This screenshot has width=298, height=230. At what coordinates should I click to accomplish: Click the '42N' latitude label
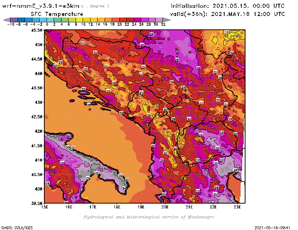[38, 131]
